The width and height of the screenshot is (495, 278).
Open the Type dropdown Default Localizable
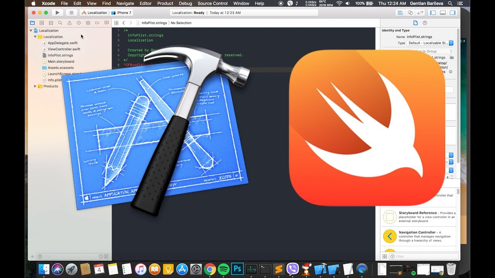click(430, 43)
